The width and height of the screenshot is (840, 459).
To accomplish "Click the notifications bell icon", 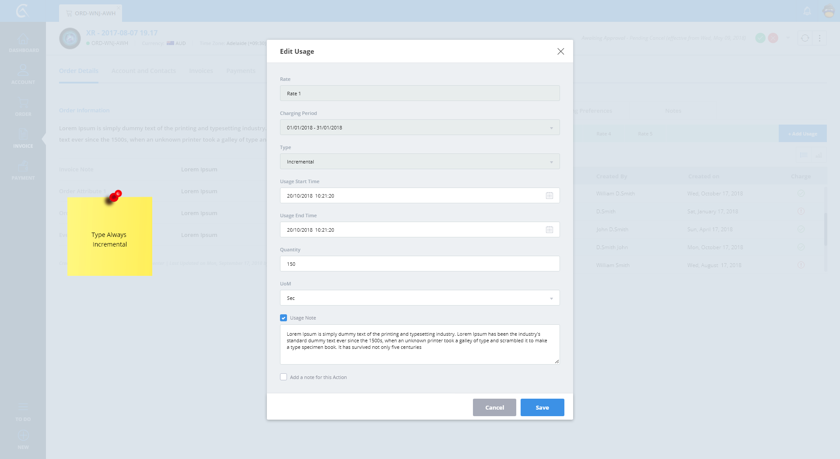I will tap(807, 11).
